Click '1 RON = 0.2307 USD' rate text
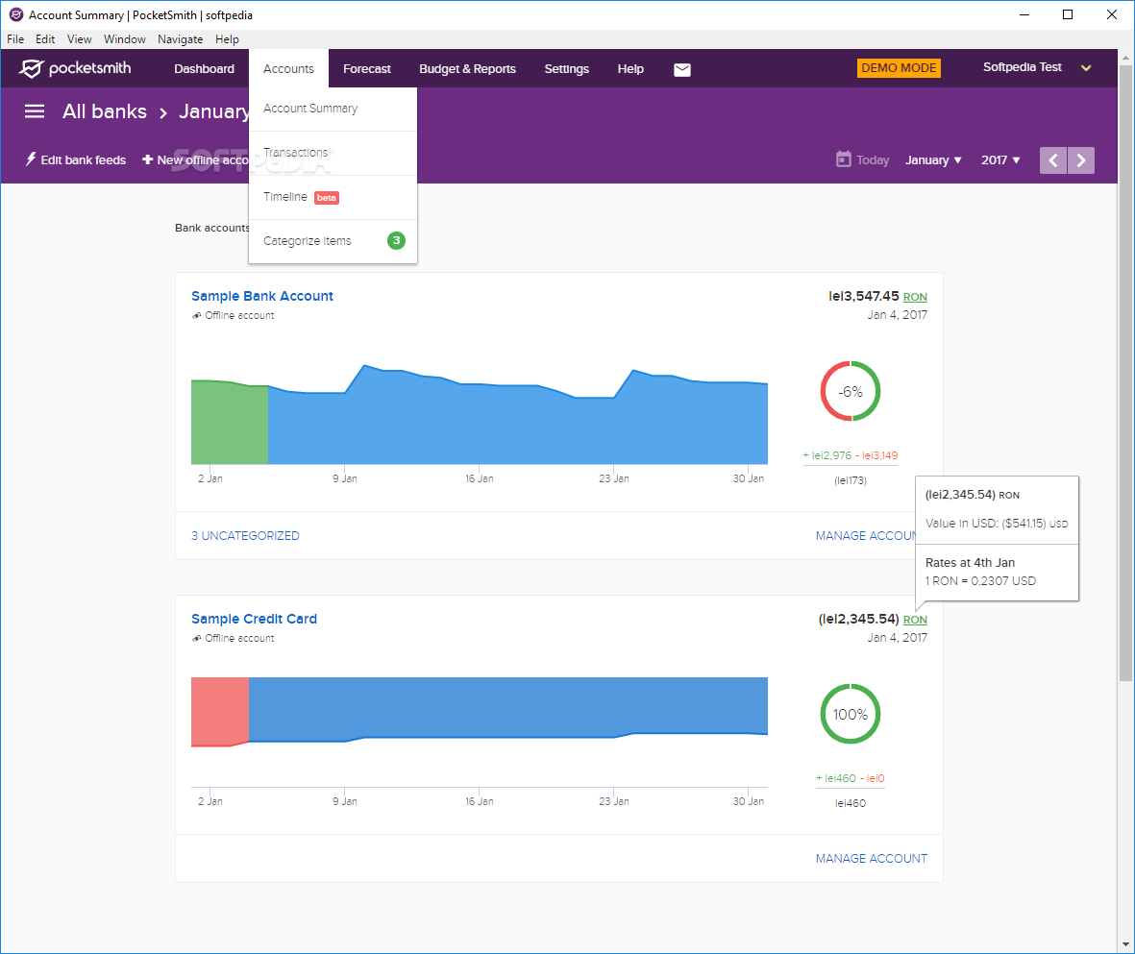Image resolution: width=1135 pixels, height=954 pixels. click(980, 581)
